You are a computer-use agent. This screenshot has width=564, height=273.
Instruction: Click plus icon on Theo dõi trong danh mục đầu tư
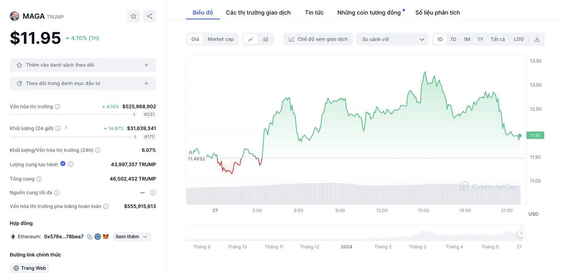point(146,83)
